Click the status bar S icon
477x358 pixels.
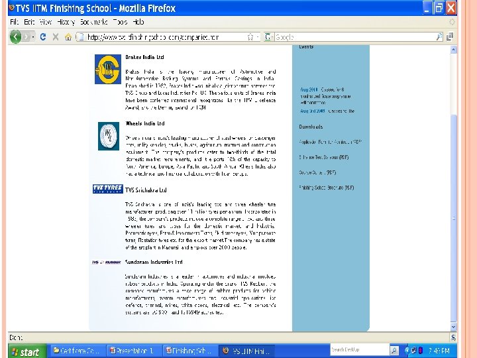[x=453, y=337]
